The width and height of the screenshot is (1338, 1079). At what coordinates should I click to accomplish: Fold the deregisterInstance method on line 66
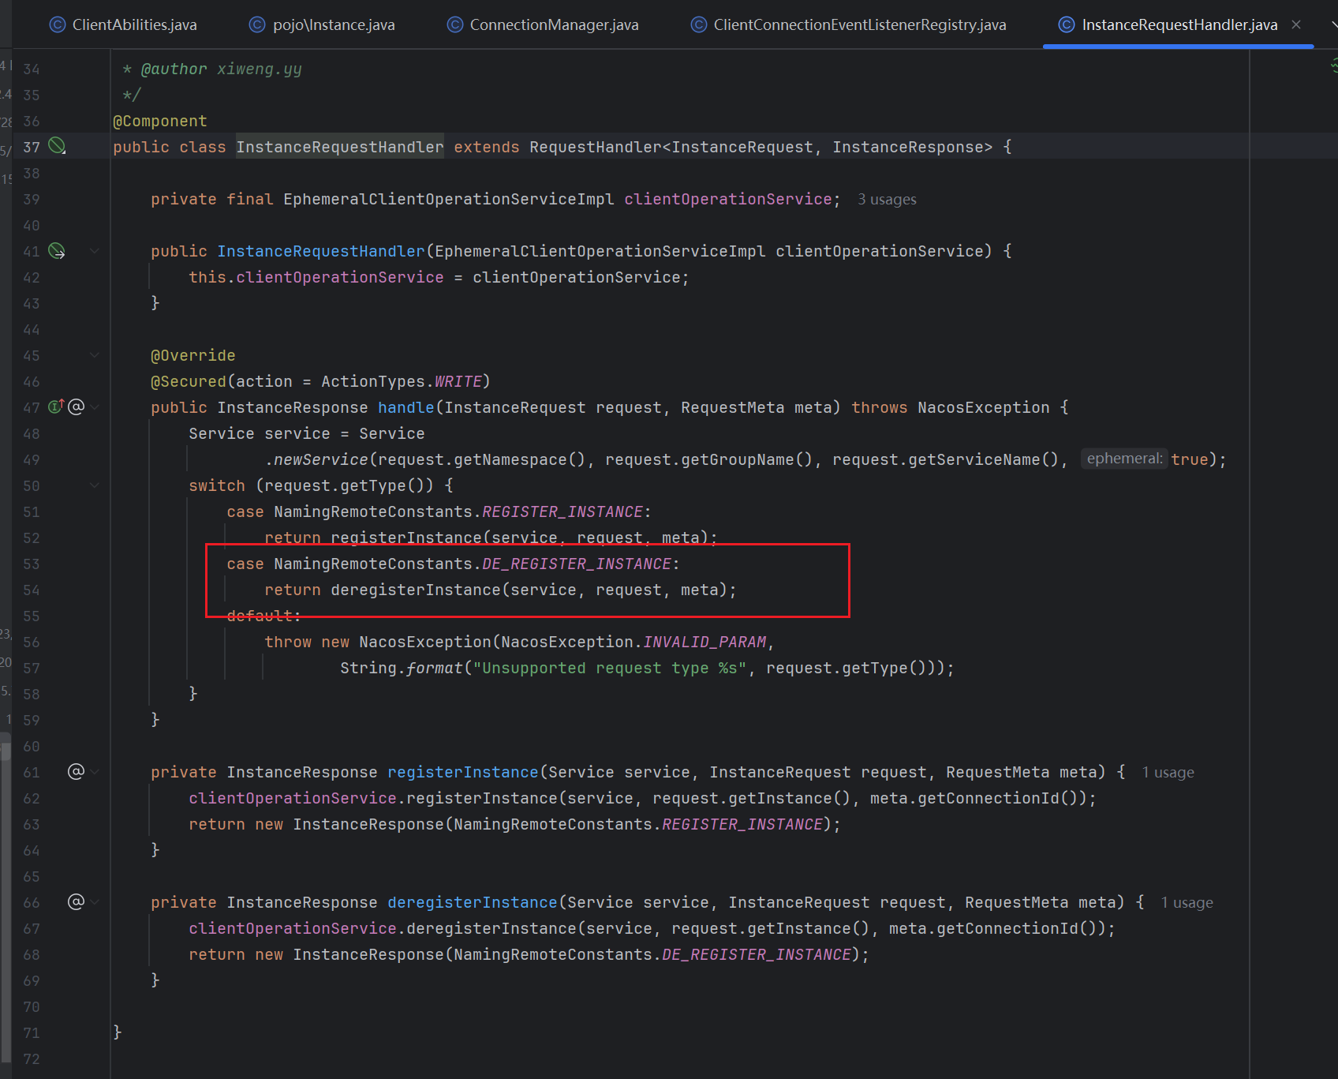[x=95, y=902]
